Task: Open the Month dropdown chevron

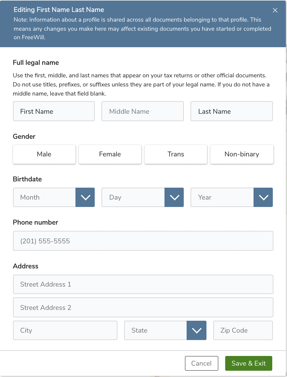Action: tap(85, 197)
